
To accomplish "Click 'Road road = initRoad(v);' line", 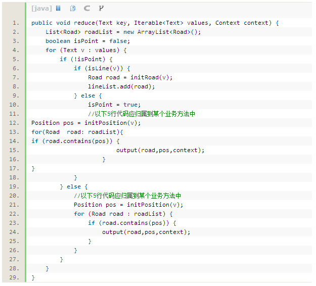I will click(130, 77).
